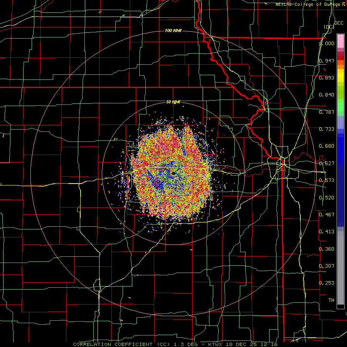Click the 0.733 value on the scale
The height and width of the screenshot is (347, 347).
327,129
